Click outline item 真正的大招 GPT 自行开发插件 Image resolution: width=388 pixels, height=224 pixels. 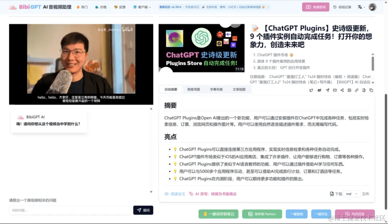point(281,68)
